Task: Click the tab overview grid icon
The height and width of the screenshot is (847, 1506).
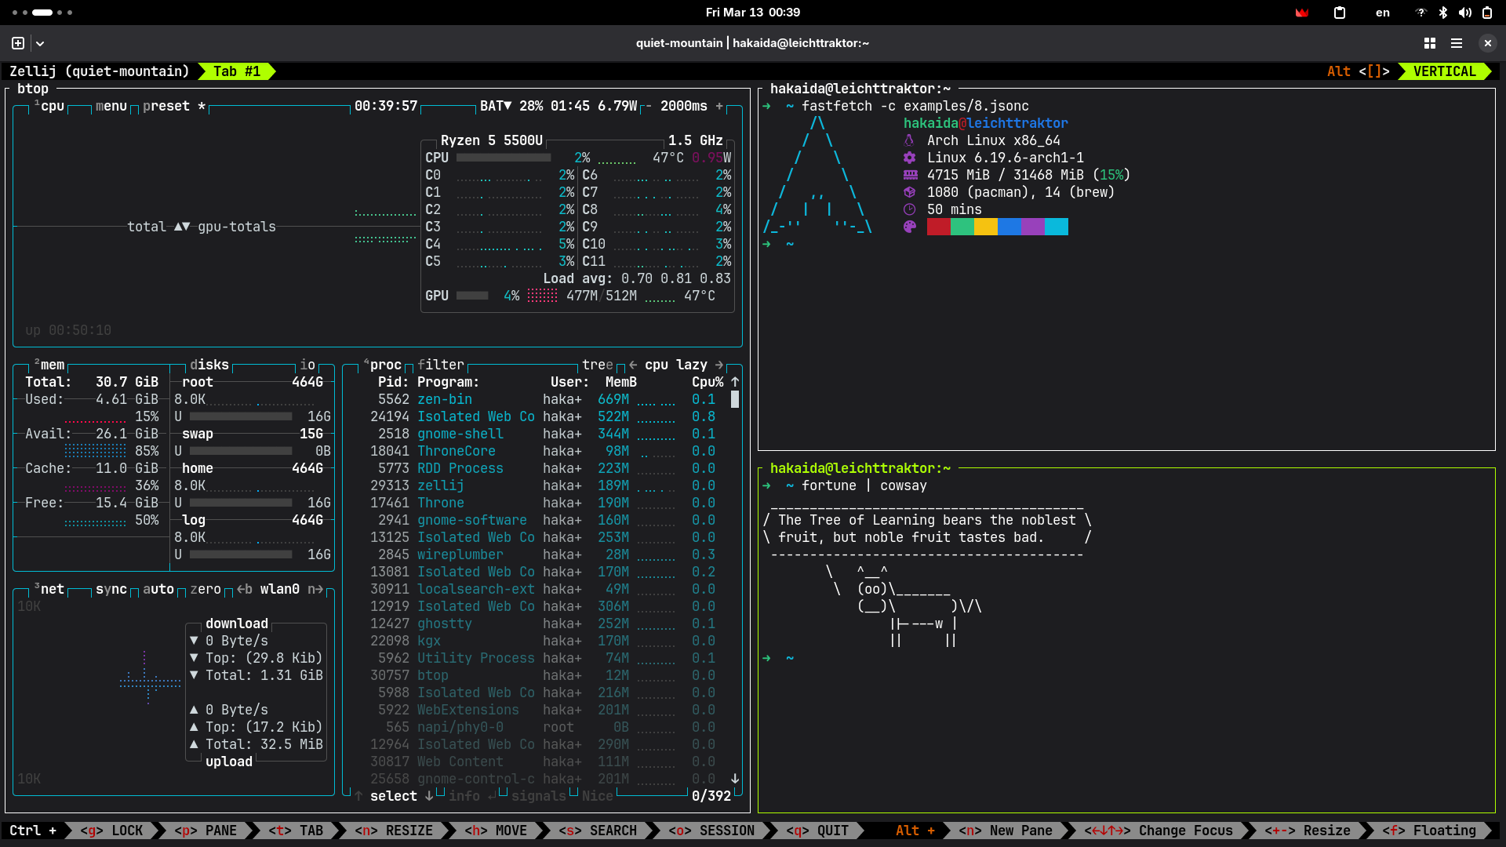Action: [1430, 43]
